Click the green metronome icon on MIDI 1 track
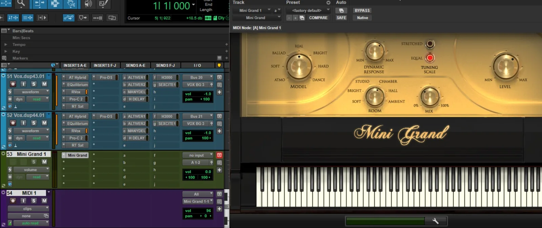Image resolution: width=542 pixels, height=228 pixels. point(10,223)
